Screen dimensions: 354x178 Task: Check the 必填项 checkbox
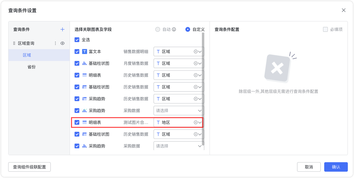click(x=325, y=29)
